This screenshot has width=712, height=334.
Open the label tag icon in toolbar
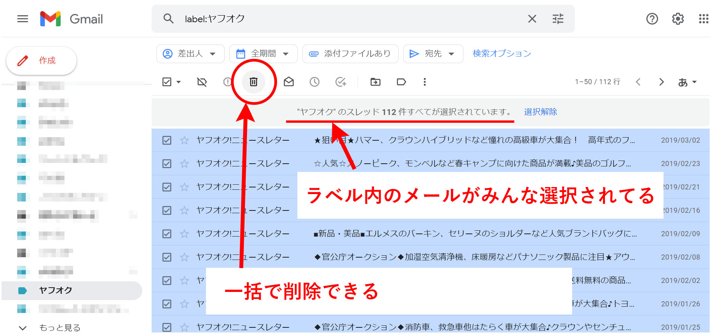(x=401, y=82)
